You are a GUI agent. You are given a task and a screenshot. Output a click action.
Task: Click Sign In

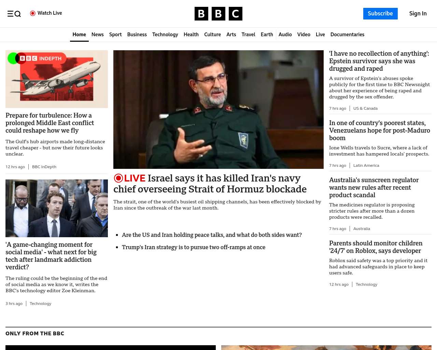[418, 14]
